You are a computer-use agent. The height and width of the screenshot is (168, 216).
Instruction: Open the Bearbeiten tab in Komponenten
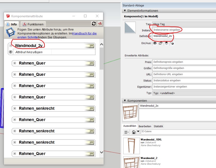145,126
